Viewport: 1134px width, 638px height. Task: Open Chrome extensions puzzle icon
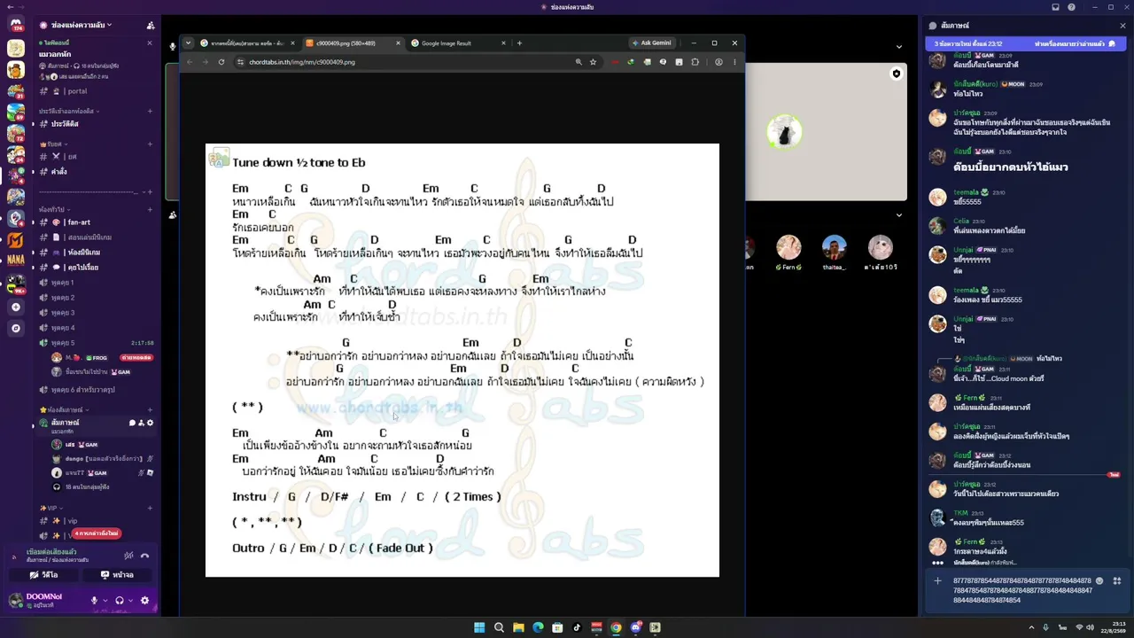pos(695,62)
